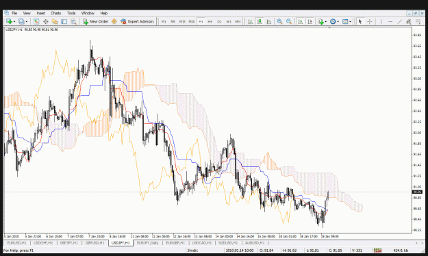Click the Profiles icon
This screenshot has width=428, height=256.
click(x=21, y=21)
